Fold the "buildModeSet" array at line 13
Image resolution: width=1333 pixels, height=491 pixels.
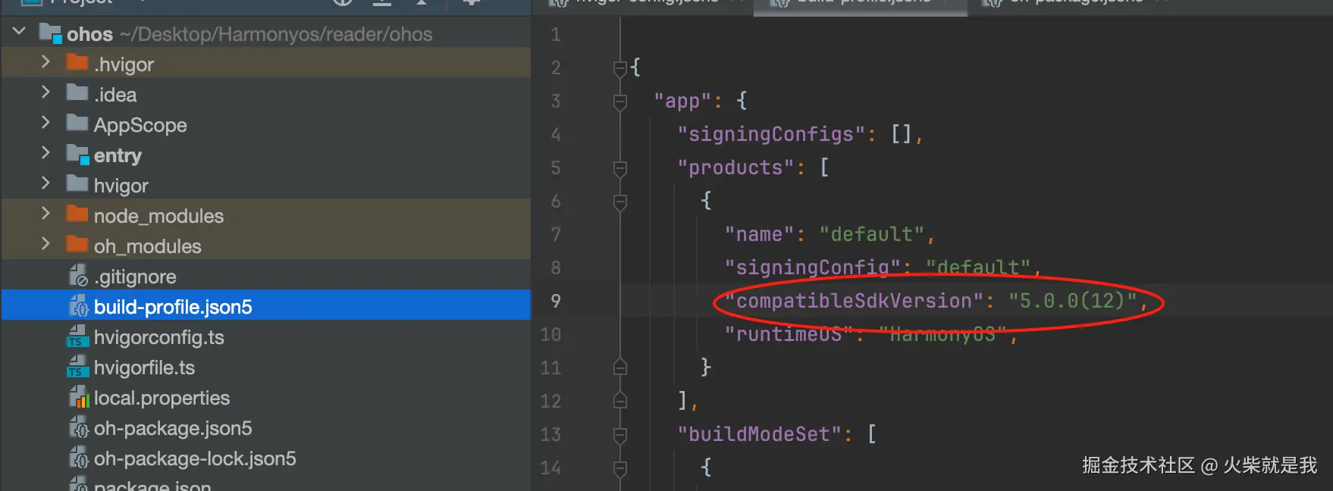click(619, 435)
